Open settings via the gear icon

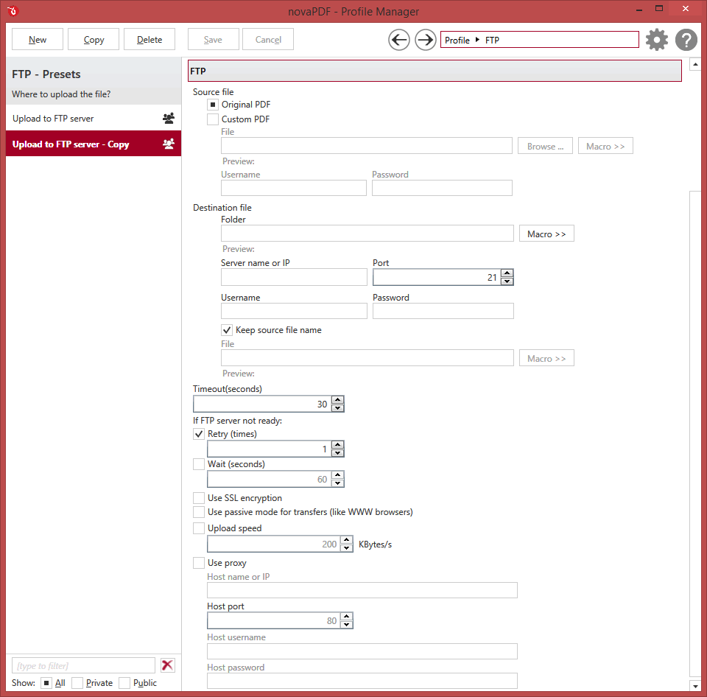pyautogui.click(x=657, y=40)
